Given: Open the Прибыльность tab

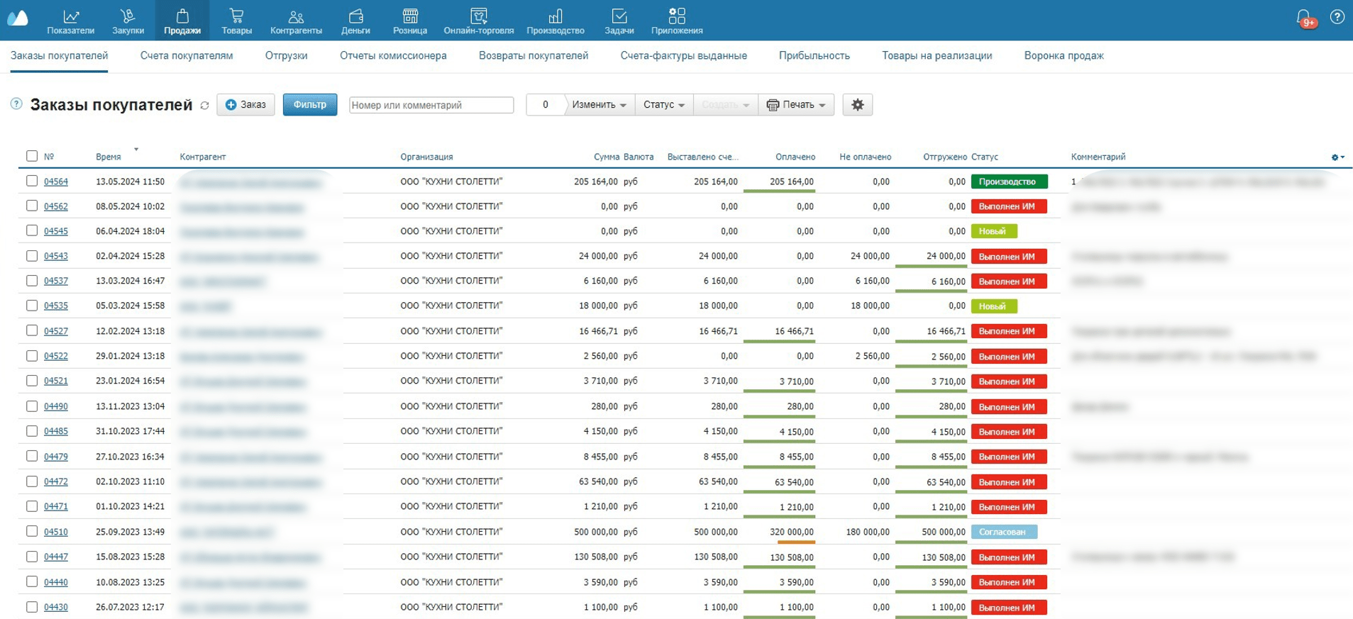Looking at the screenshot, I should click(x=814, y=55).
